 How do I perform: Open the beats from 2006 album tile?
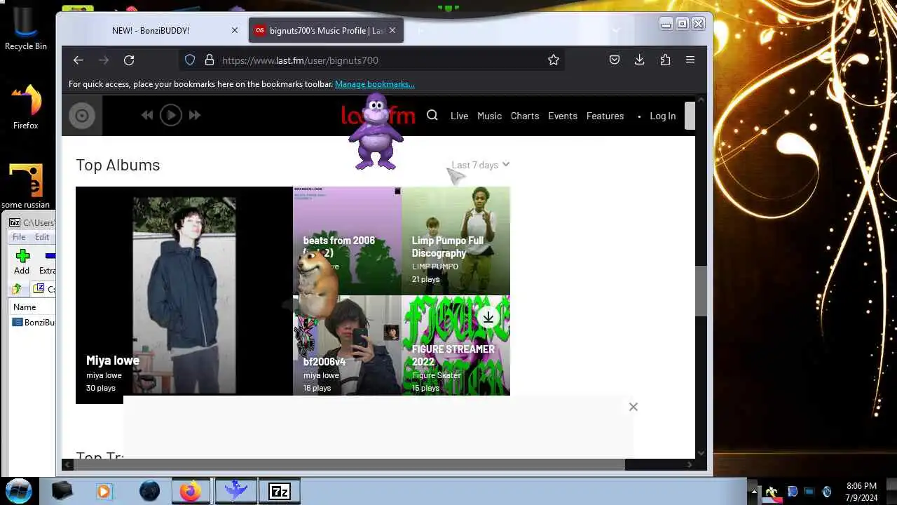[348, 241]
